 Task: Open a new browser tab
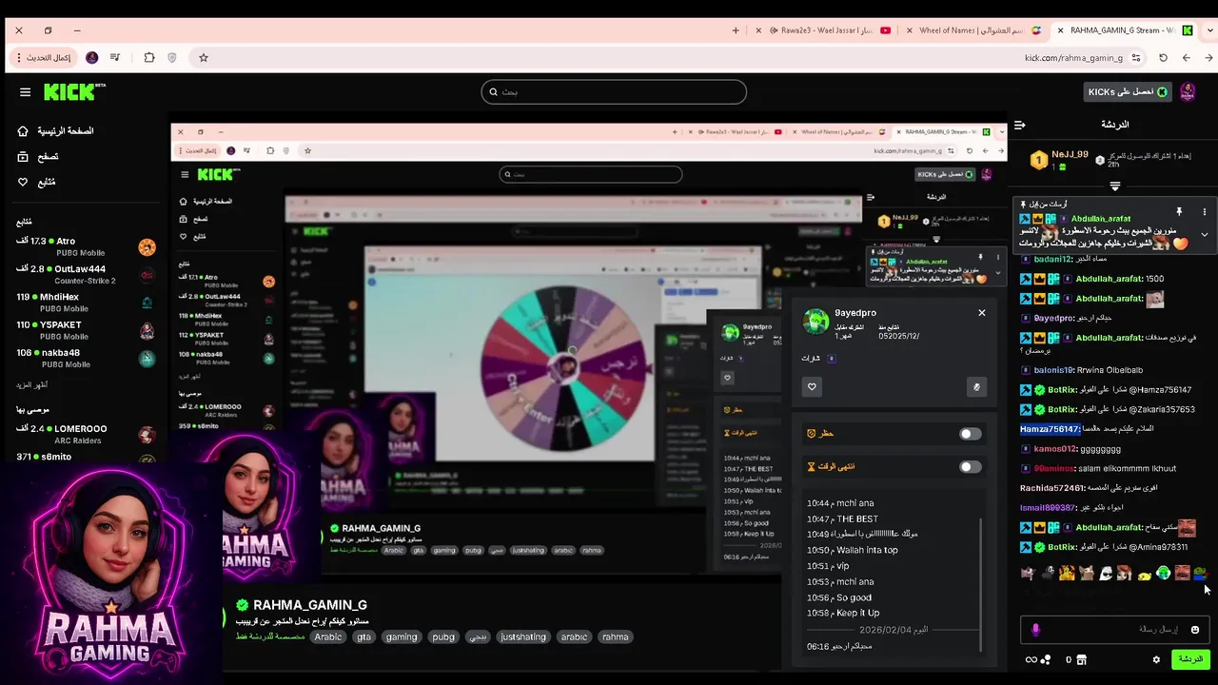736,30
